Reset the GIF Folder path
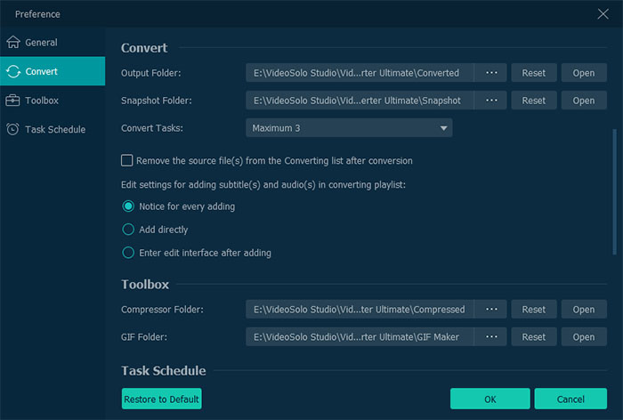 coord(534,336)
